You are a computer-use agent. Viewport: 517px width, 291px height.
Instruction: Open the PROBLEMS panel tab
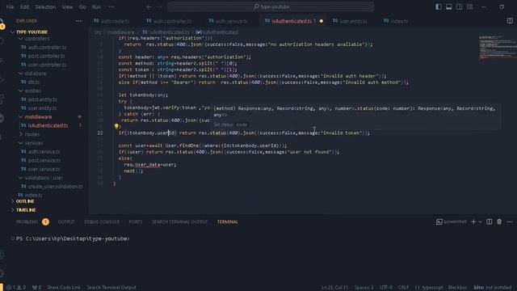[27, 221]
